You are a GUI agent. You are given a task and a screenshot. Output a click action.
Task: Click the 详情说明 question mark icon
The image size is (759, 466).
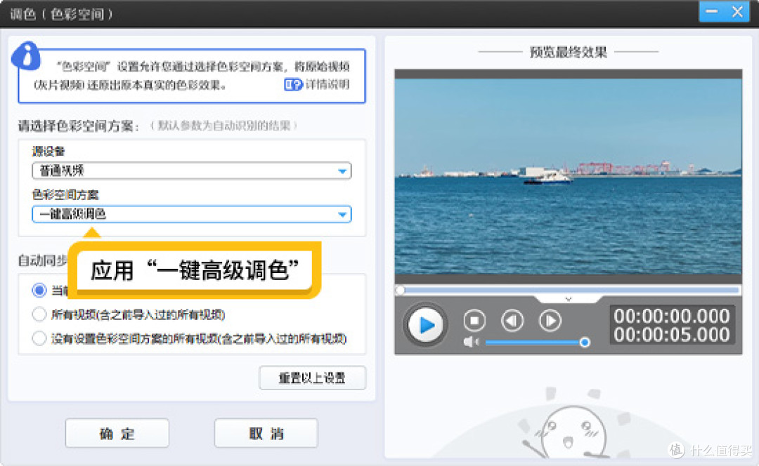pos(293,85)
